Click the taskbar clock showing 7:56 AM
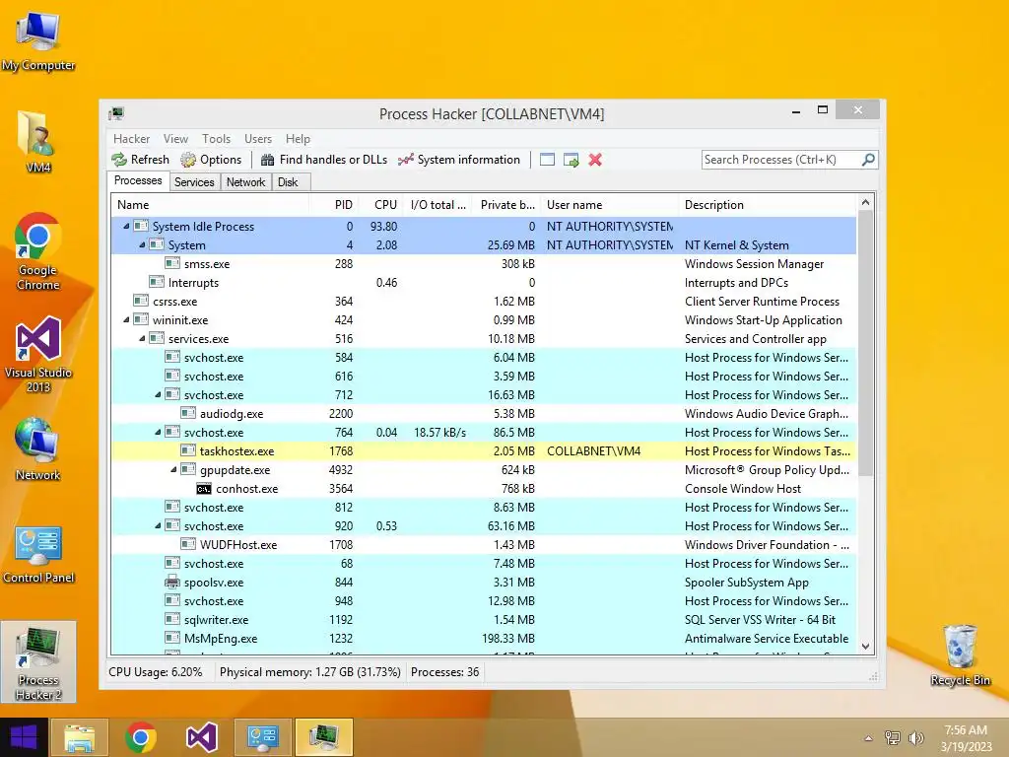This screenshot has width=1009, height=757. (x=966, y=738)
